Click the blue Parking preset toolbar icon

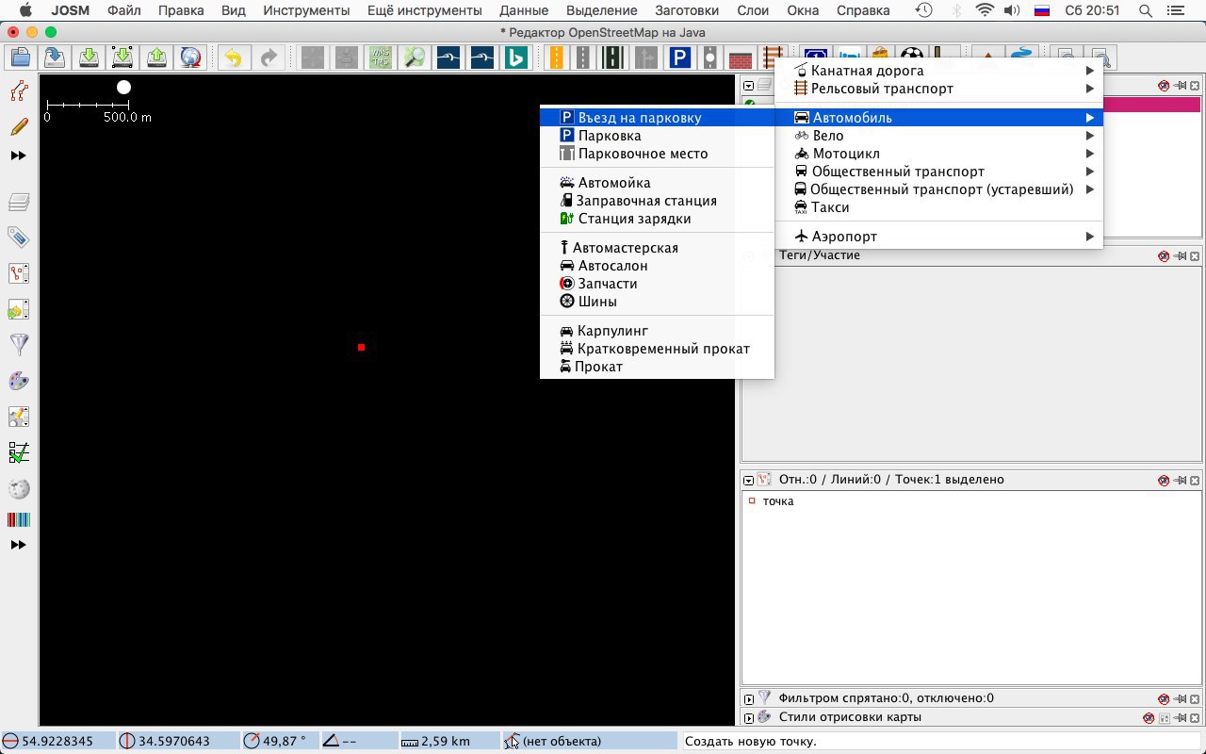click(679, 57)
